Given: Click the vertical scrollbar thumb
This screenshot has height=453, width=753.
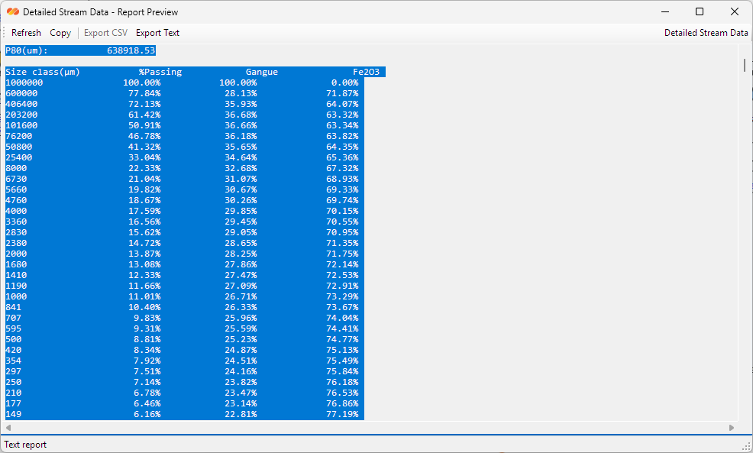Looking at the screenshot, I should (x=745, y=65).
